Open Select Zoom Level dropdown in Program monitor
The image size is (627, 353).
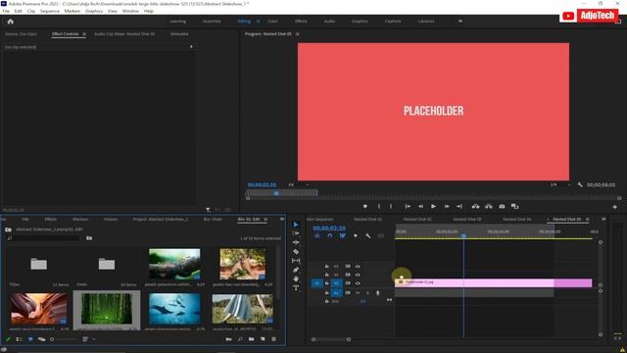(298, 185)
